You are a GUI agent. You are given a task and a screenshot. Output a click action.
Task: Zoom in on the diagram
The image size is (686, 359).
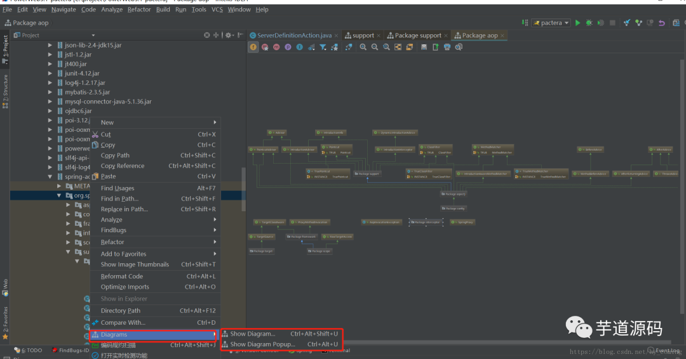coord(363,47)
